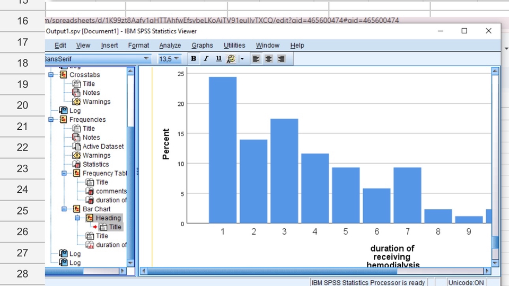Collapse the Crosstabs node in outline
Viewport: 509px width, 286px height.
pyautogui.click(x=51, y=75)
